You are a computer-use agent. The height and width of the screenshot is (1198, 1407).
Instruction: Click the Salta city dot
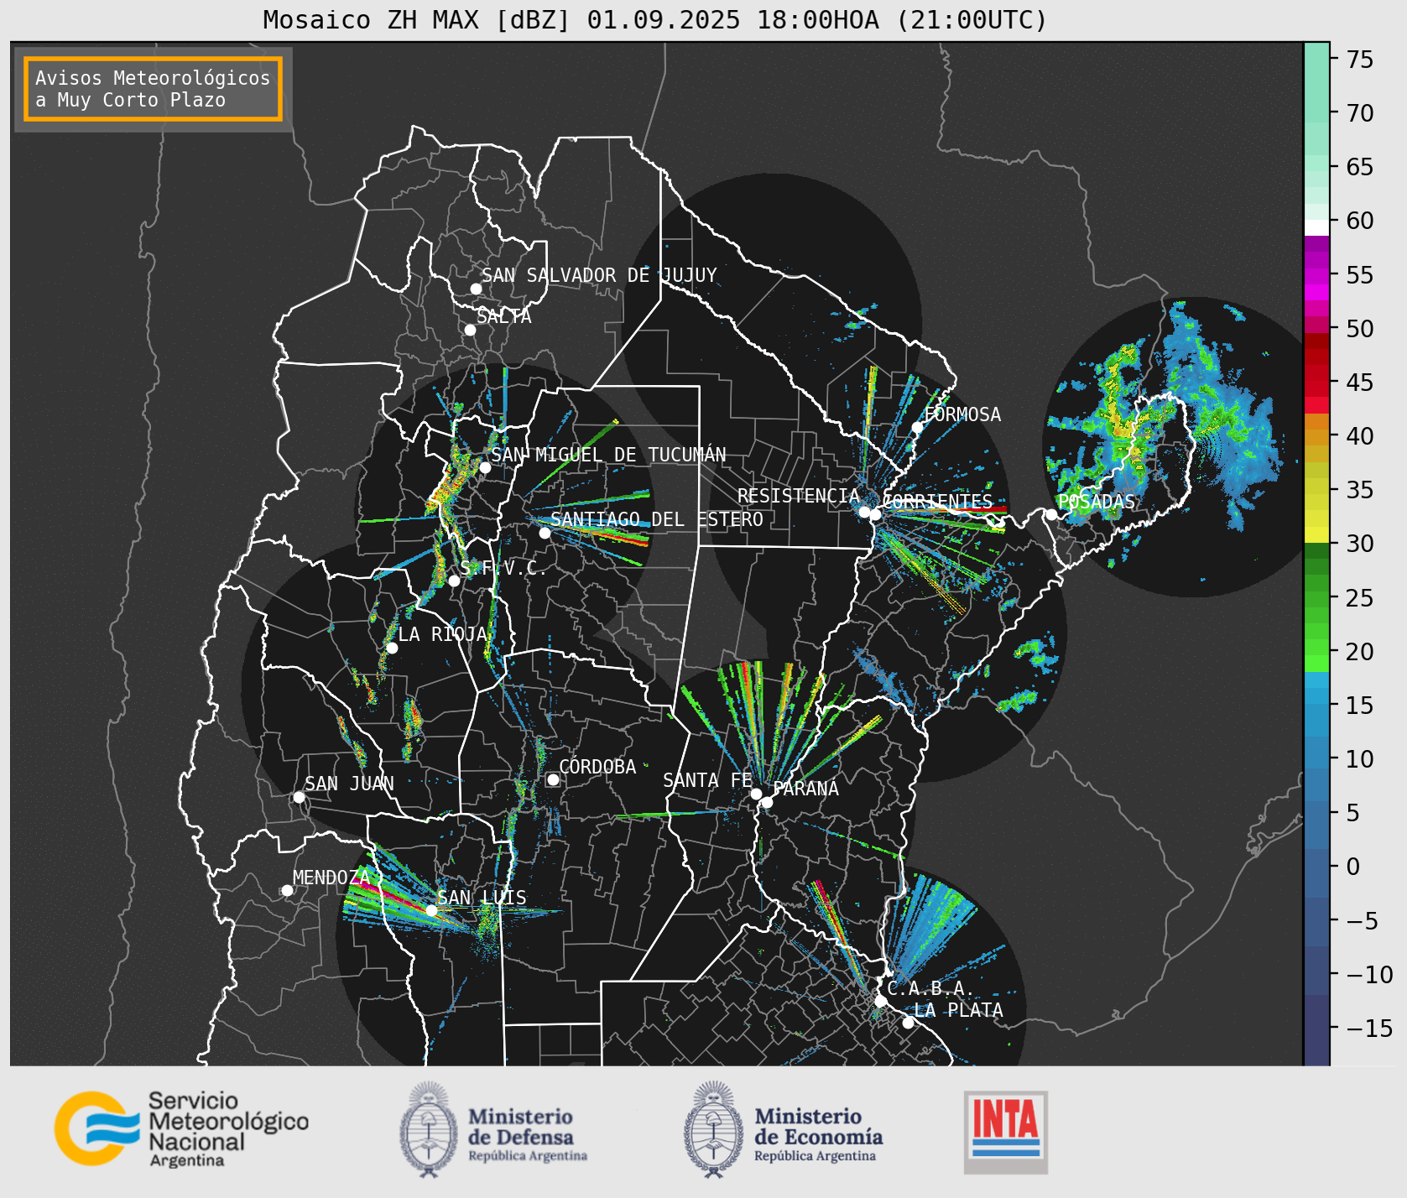click(x=470, y=330)
